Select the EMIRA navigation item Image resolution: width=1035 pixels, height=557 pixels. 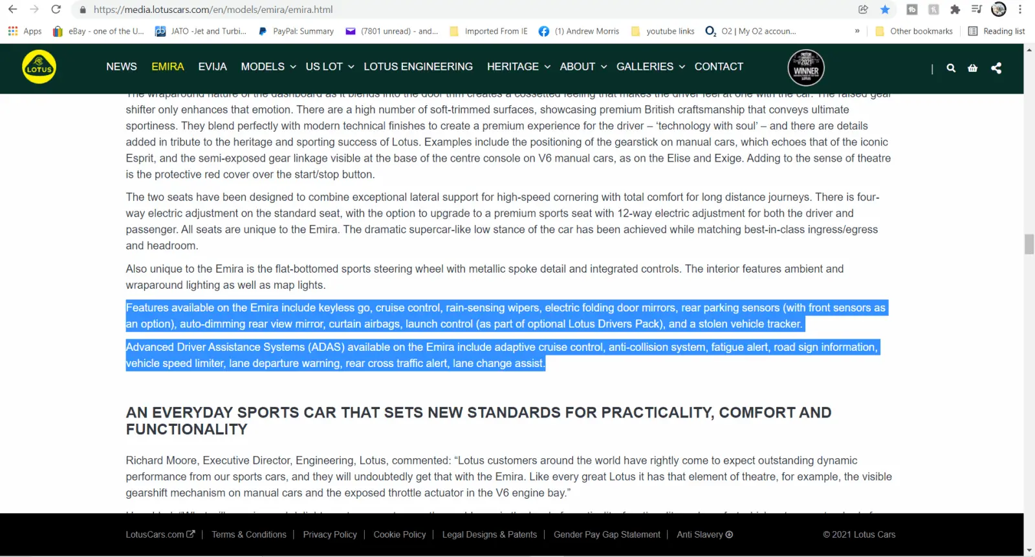(168, 67)
